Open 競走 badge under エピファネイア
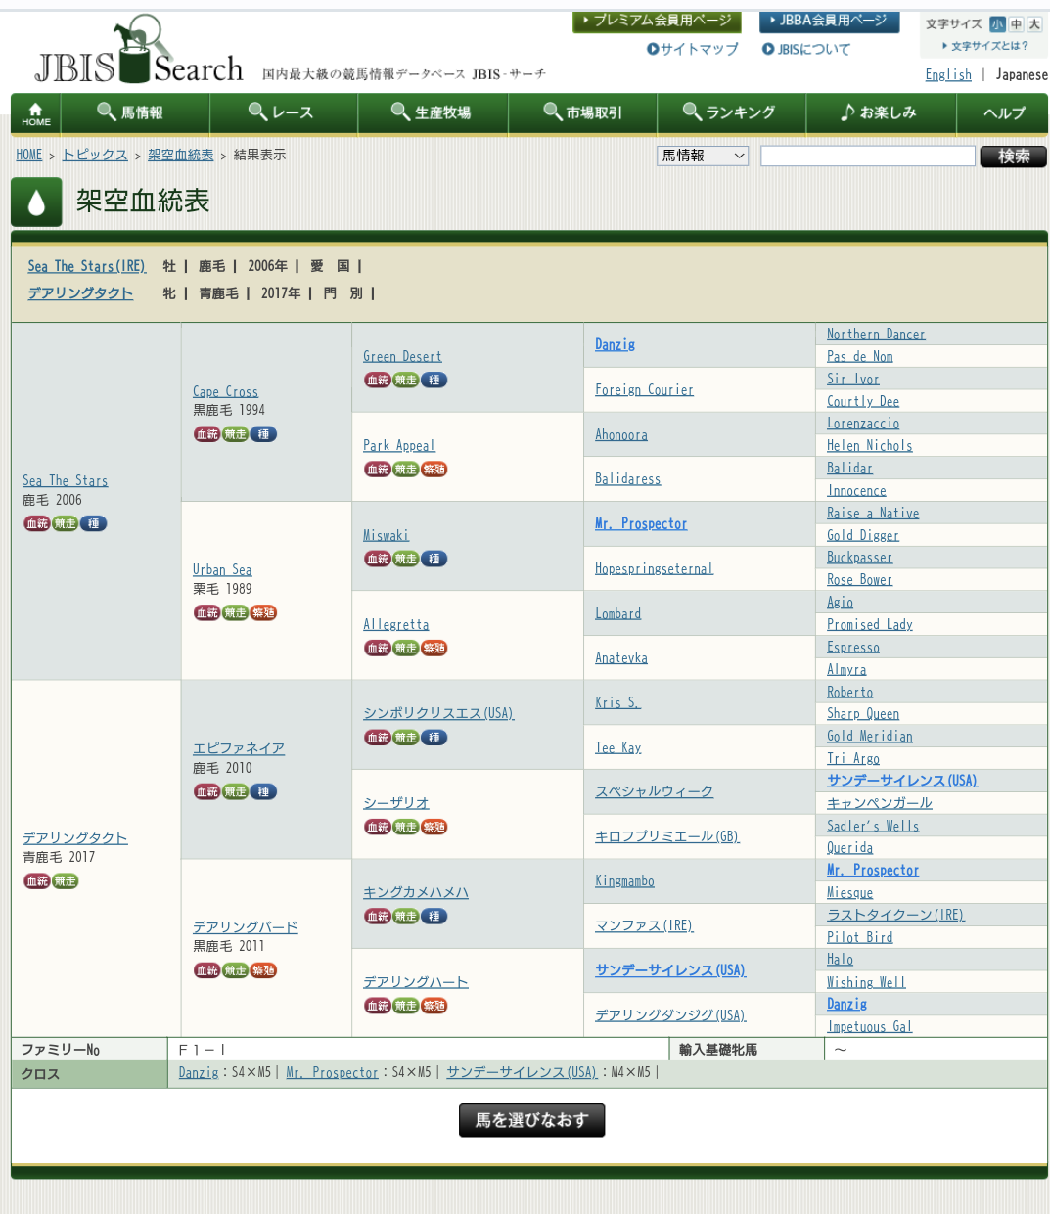 click(x=235, y=791)
